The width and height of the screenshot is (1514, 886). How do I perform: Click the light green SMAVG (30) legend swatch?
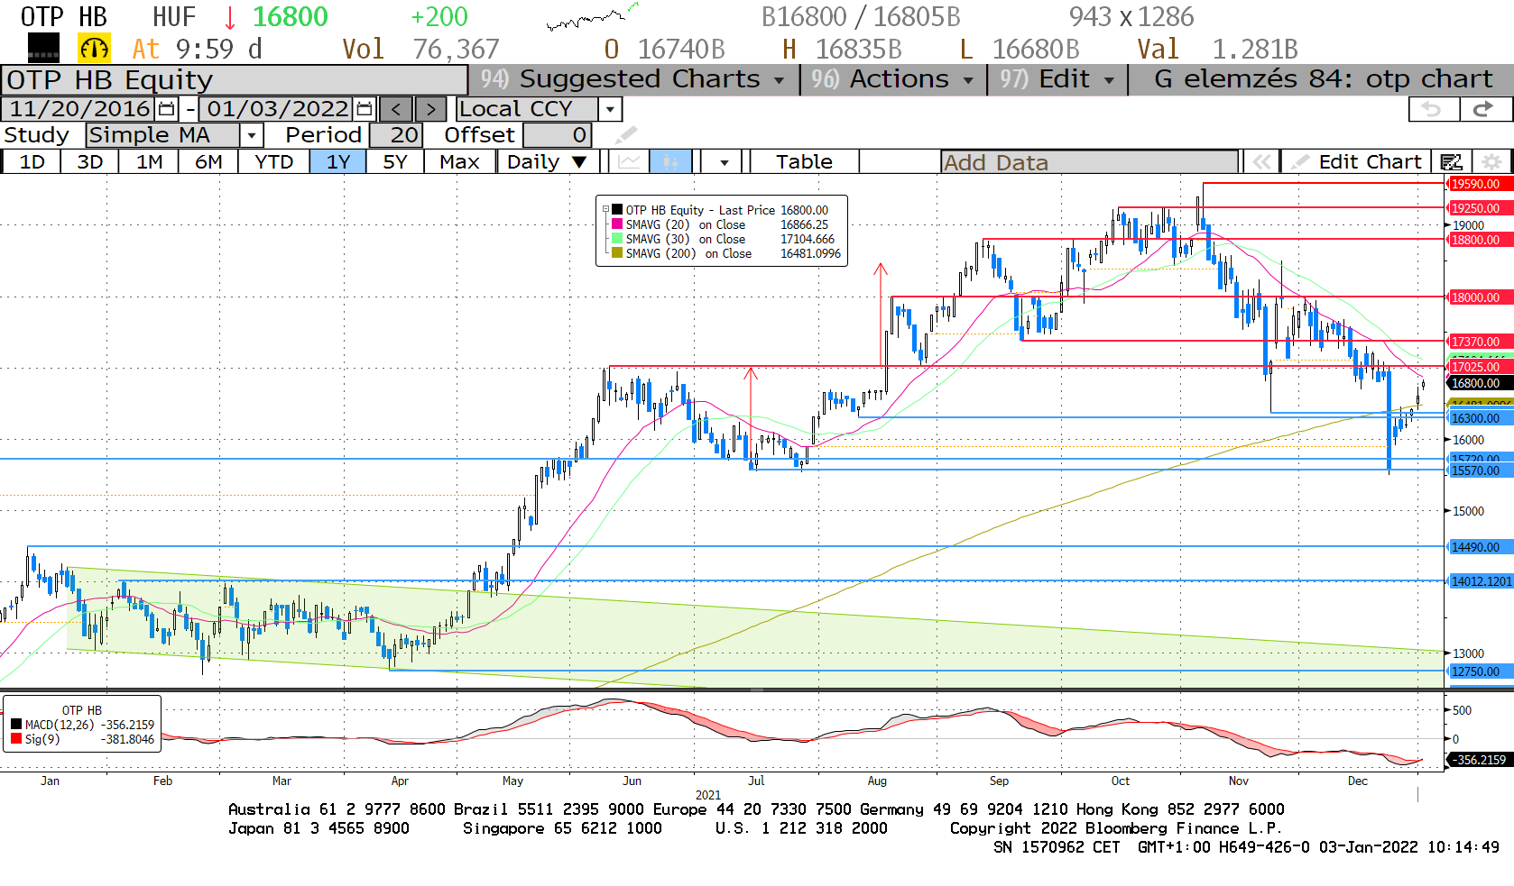point(617,238)
